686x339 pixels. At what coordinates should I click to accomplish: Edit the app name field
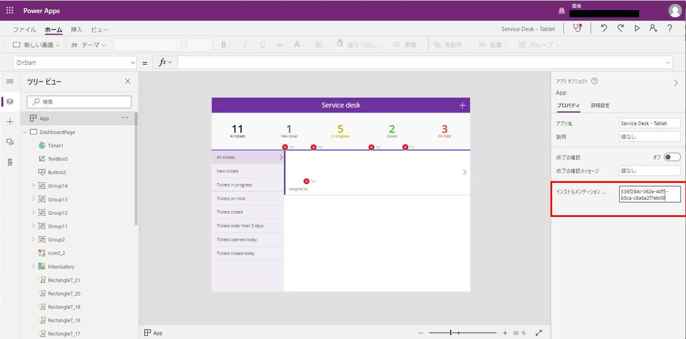tap(650, 123)
